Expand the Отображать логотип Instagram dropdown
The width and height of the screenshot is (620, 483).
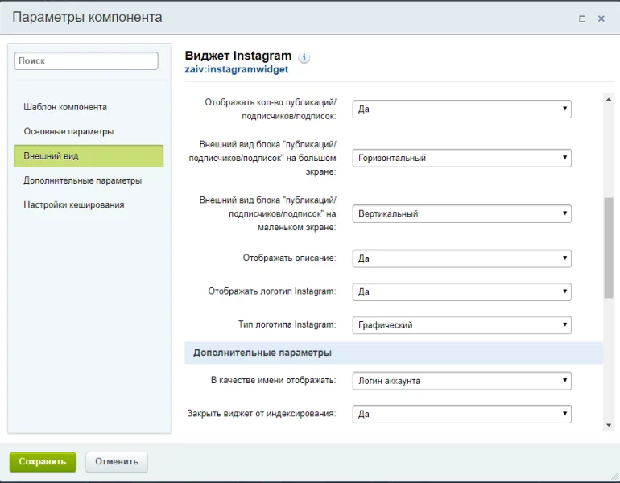(x=461, y=291)
